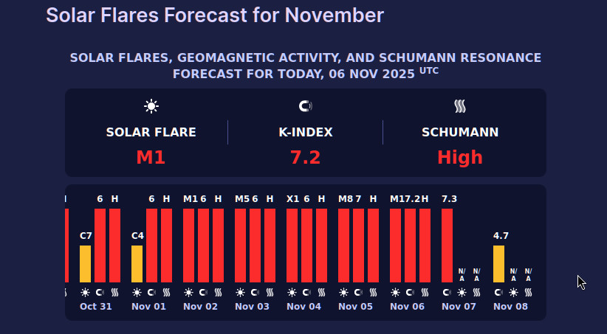Select the red X1 flare bar

point(292,245)
